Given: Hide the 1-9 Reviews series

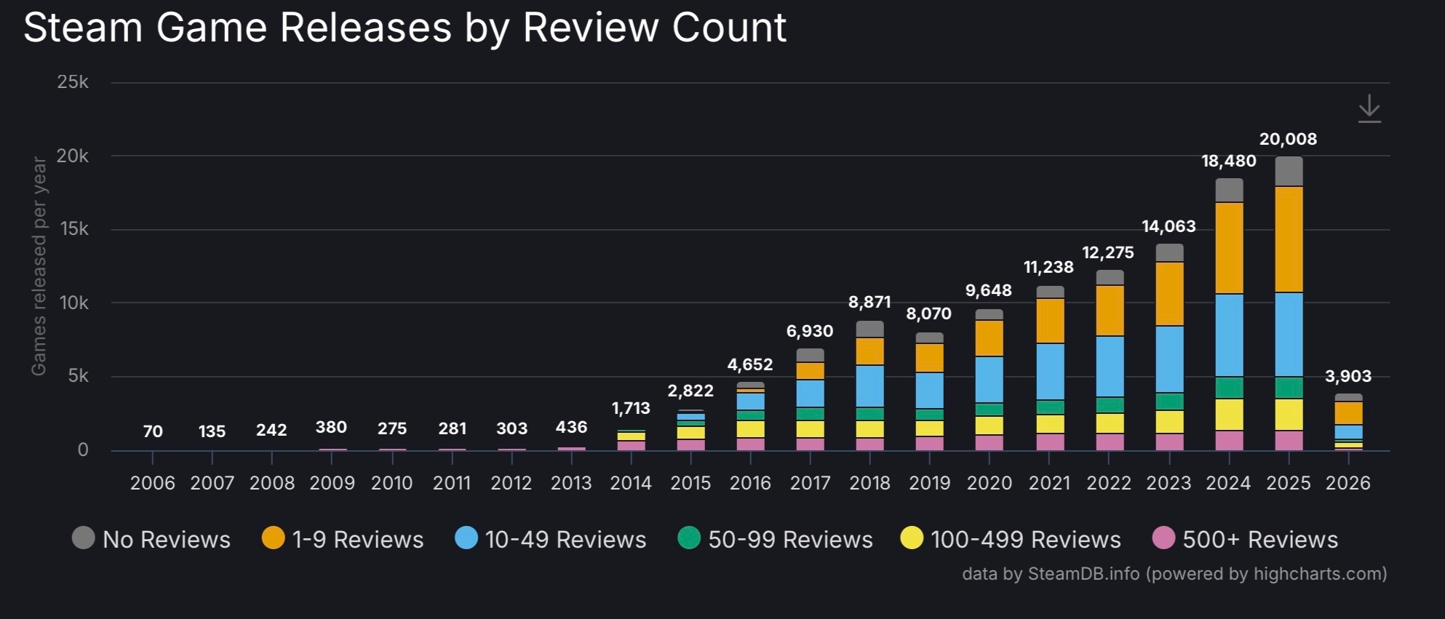Looking at the screenshot, I should [x=343, y=539].
